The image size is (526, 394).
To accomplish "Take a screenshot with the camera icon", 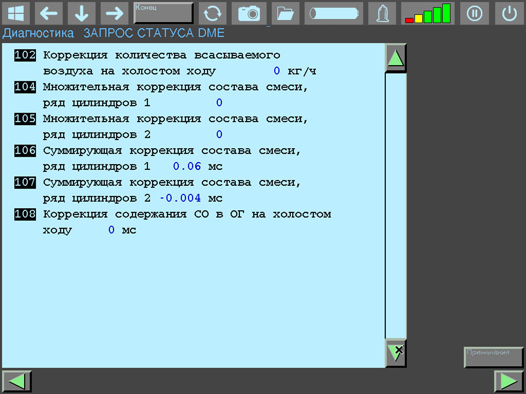I will pyautogui.click(x=249, y=13).
